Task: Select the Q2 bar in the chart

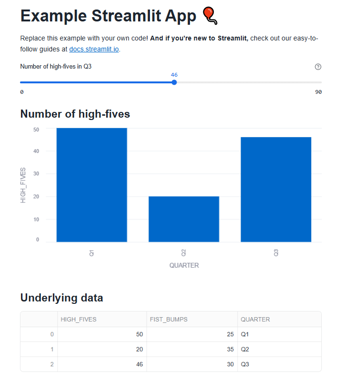Action: (x=184, y=218)
